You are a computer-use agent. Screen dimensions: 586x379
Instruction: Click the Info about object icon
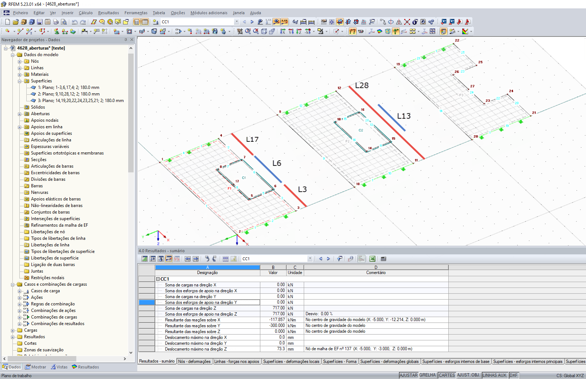tap(415, 22)
